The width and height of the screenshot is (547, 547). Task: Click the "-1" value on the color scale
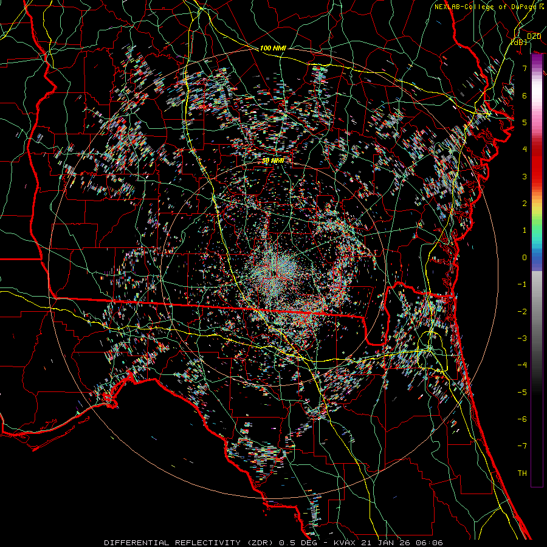(x=522, y=284)
